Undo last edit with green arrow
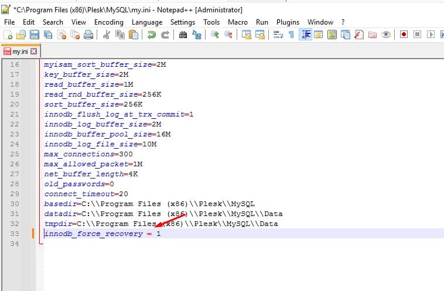The image size is (444, 291). pyautogui.click(x=152, y=35)
